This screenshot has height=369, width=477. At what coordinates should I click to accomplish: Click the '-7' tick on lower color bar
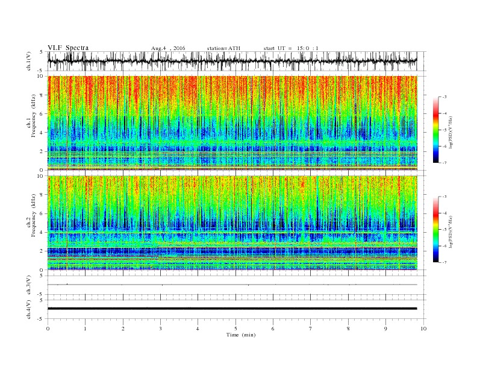point(444,262)
